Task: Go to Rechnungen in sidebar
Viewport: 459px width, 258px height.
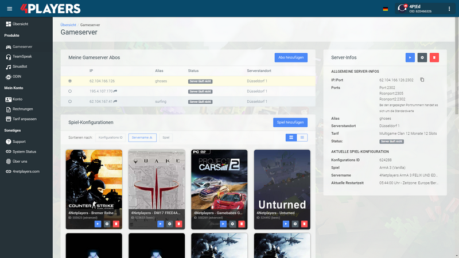Action: (24, 109)
